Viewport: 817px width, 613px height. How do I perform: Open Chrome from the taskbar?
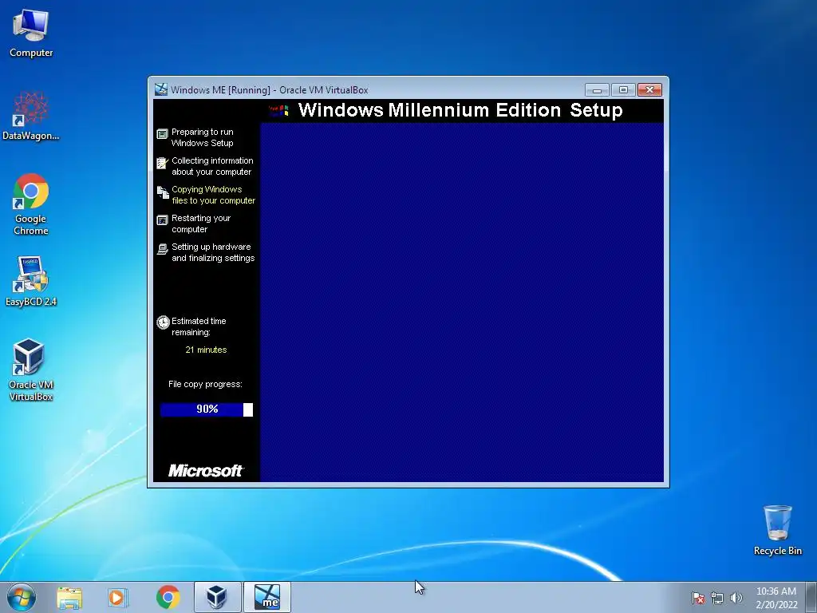coord(168,597)
